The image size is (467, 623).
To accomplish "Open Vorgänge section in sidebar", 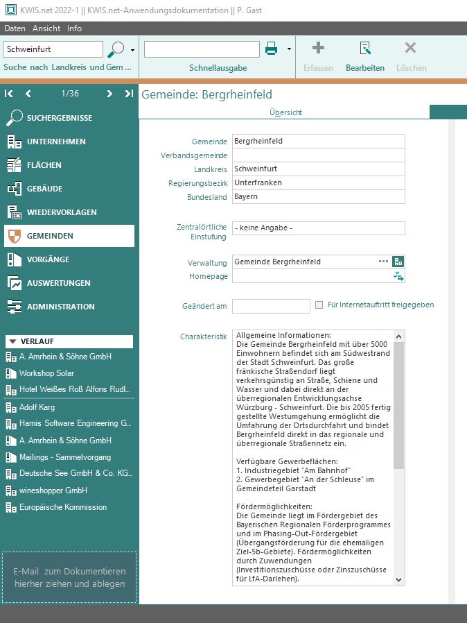I will (69, 259).
